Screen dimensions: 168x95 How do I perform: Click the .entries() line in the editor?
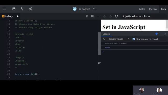pyautogui.click(x=21, y=64)
